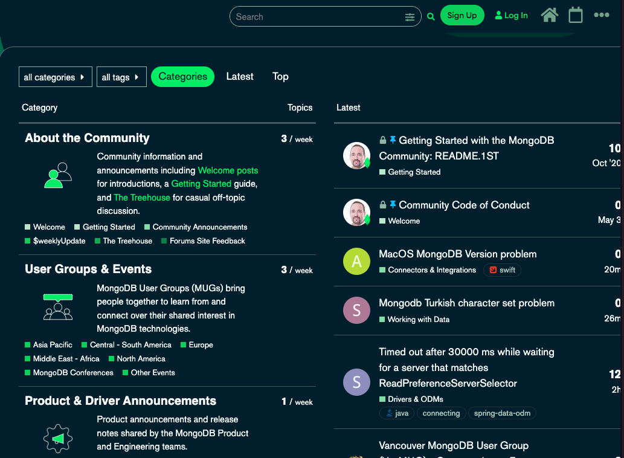Open Connectors & Integrations category label

428,270
